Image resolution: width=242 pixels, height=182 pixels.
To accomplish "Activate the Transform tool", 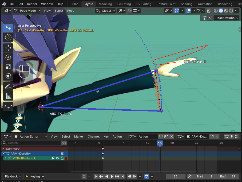I will pos(8,76).
